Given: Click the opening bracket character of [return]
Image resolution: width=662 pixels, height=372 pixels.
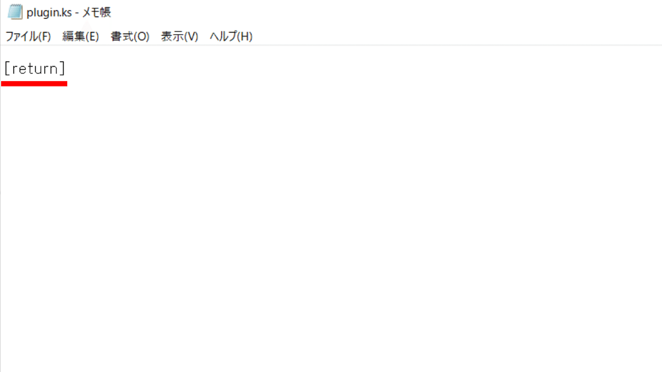Looking at the screenshot, I should pyautogui.click(x=7, y=69).
